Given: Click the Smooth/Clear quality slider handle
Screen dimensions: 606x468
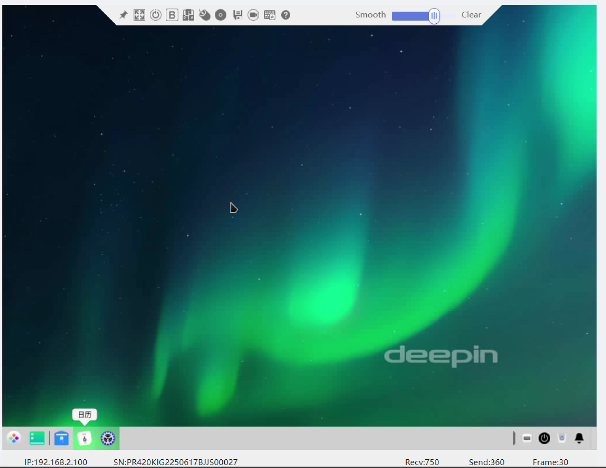Looking at the screenshot, I should coord(434,16).
